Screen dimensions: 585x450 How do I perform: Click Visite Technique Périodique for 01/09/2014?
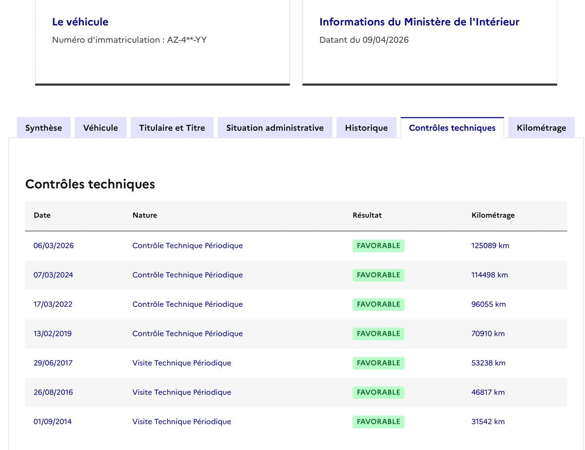point(182,422)
